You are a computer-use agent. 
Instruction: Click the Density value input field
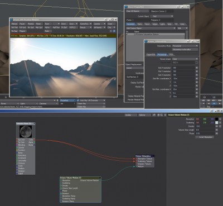tap(205, 126)
